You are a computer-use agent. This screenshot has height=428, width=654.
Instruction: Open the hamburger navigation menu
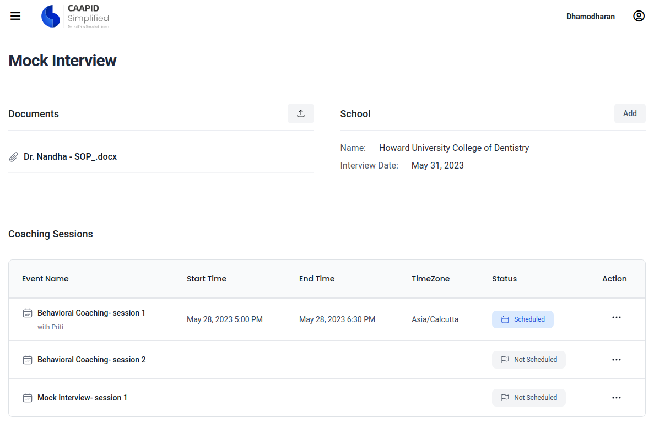pos(15,17)
